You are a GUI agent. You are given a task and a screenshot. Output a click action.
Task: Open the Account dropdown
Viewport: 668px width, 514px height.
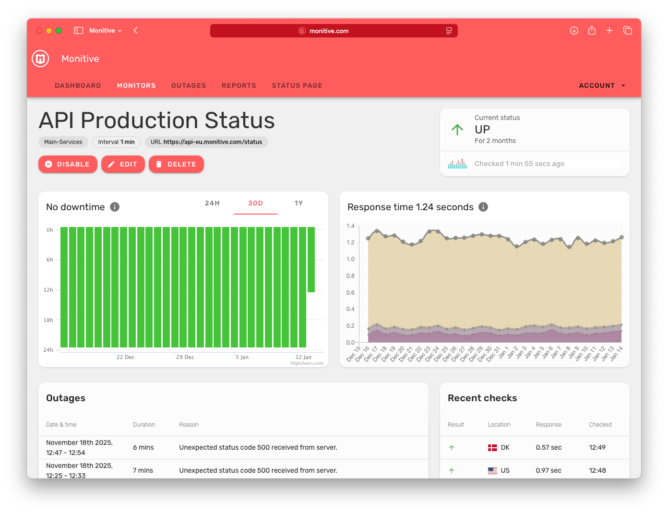(x=601, y=85)
